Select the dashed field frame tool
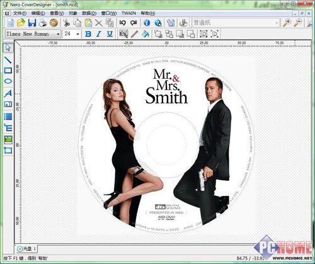Viewport: 315px width, 264px height. [x=8, y=151]
